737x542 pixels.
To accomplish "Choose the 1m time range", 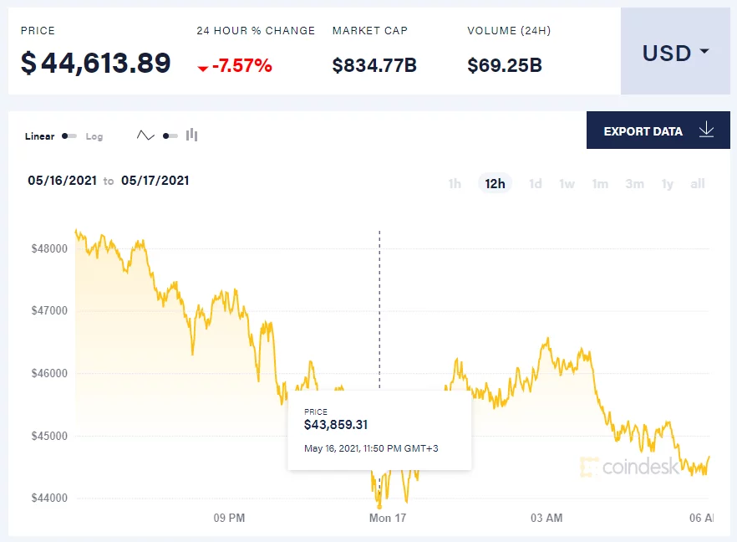I will [600, 184].
